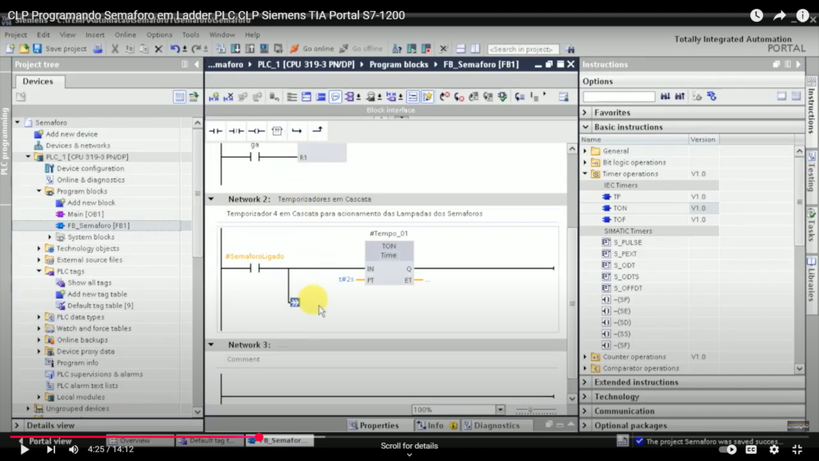
Task: Expand the Details view panel
Action: [17, 426]
